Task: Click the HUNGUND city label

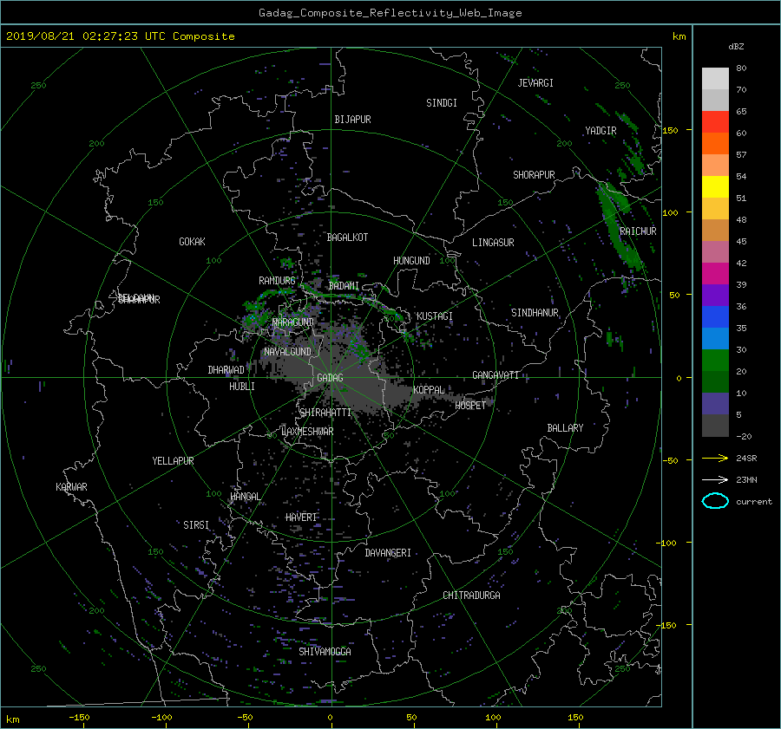Action: (411, 261)
